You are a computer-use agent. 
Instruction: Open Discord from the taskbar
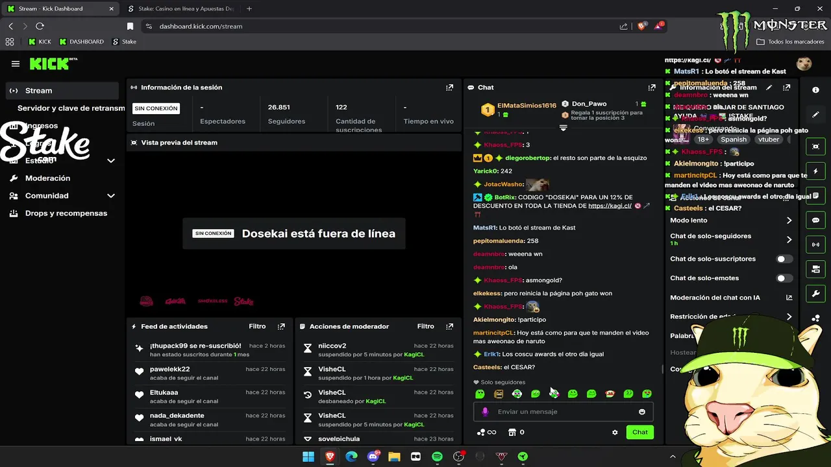coord(373,457)
